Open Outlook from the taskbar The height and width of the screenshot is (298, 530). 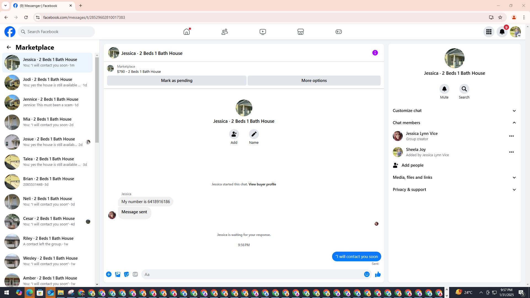(50, 292)
